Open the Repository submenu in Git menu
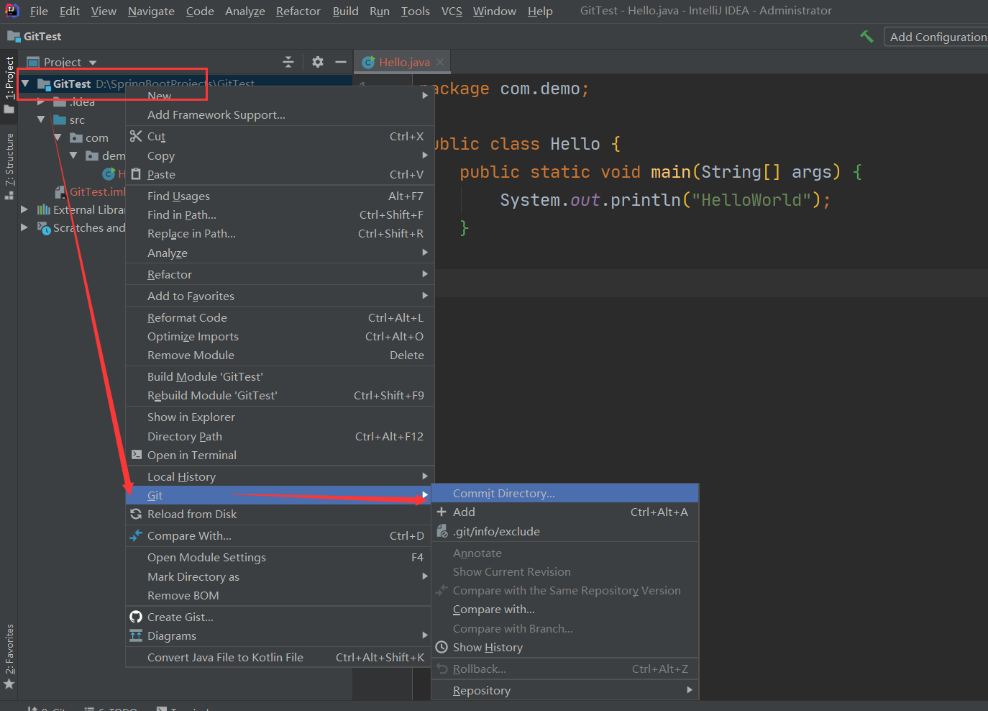The height and width of the screenshot is (711, 988). [x=565, y=690]
